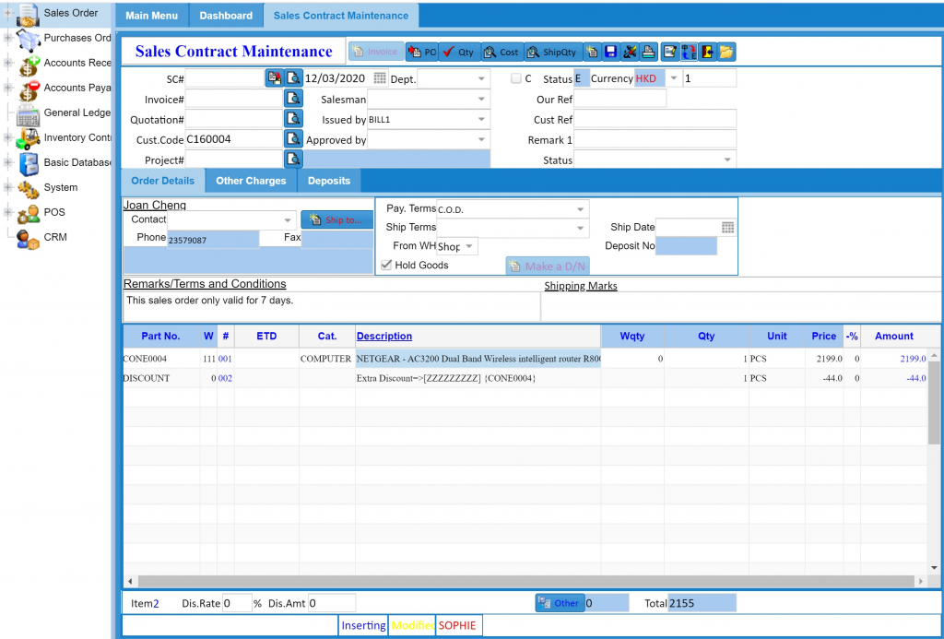
Task: Switch to the Other Charges tab
Action: click(251, 181)
